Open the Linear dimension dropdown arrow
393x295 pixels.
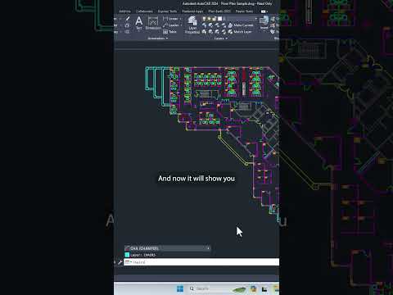(181, 19)
